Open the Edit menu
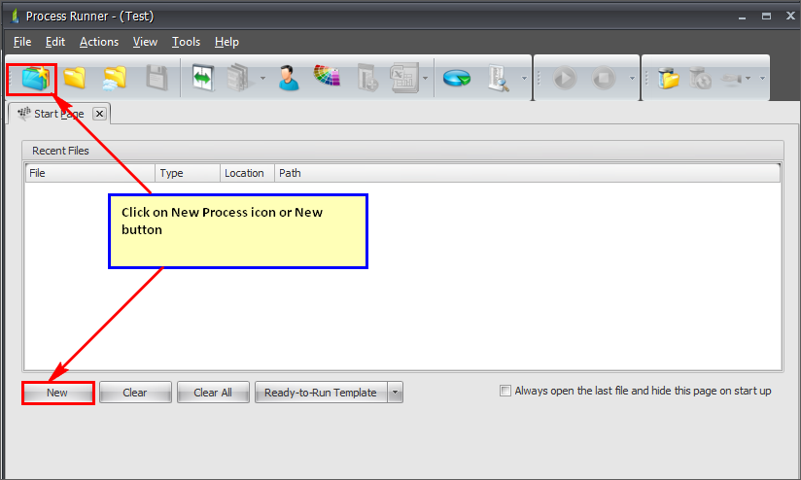Screen dimensions: 801x480 pos(55,42)
